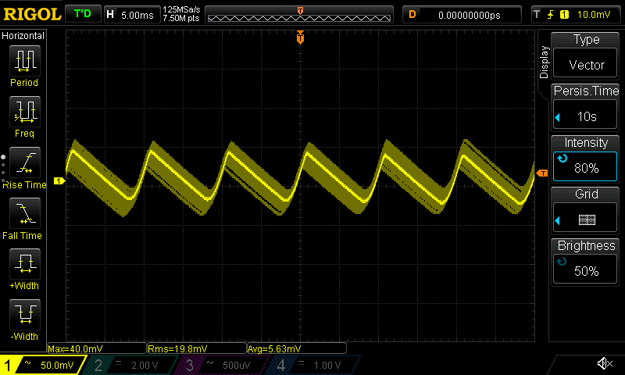Click the channel 3 AC coupling symbol
The image size is (625, 375).
[x=210, y=362]
